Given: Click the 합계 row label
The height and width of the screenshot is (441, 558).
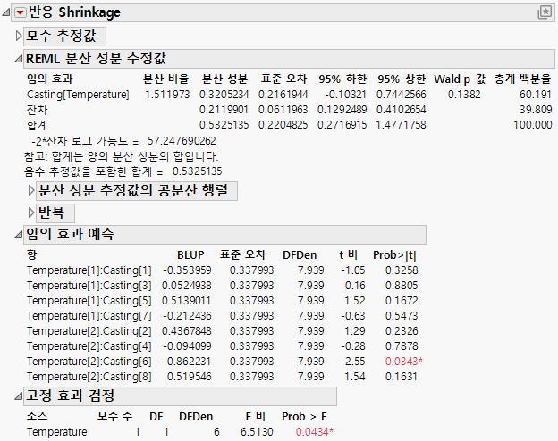Looking at the screenshot, I should pyautogui.click(x=37, y=125).
